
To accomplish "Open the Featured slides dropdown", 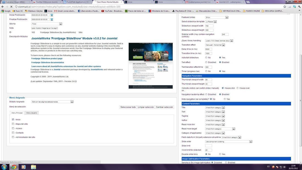I will tap(217, 17).
